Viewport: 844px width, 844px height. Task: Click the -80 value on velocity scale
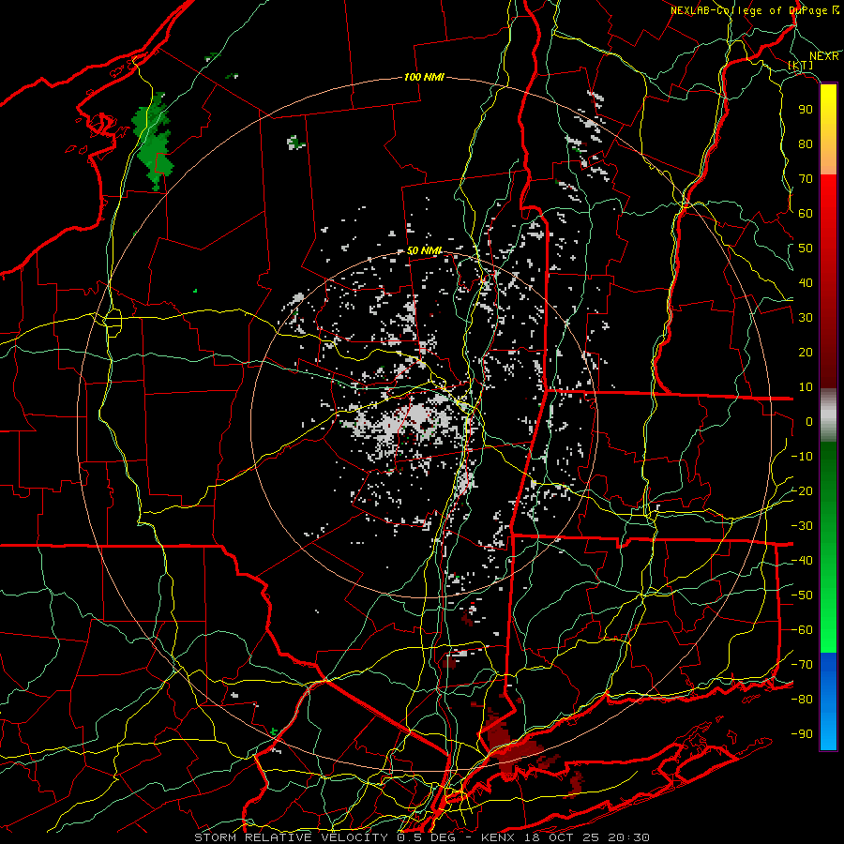click(x=802, y=700)
